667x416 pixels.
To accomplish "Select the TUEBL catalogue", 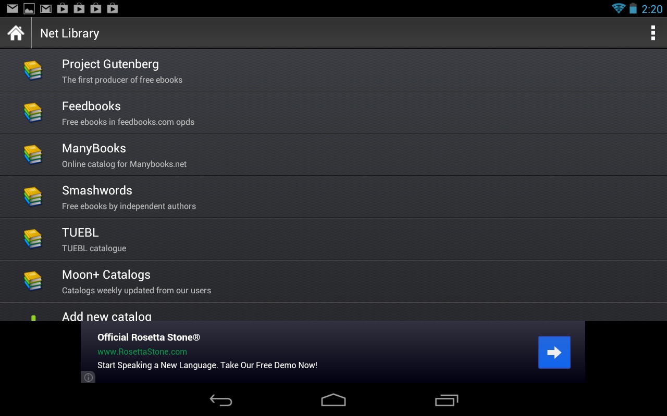I will pyautogui.click(x=333, y=239).
